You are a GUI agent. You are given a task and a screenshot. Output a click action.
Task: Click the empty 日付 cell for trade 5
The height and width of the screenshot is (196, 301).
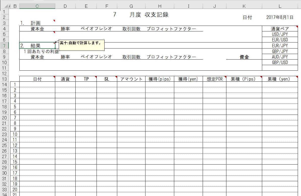[x=37, y=107]
